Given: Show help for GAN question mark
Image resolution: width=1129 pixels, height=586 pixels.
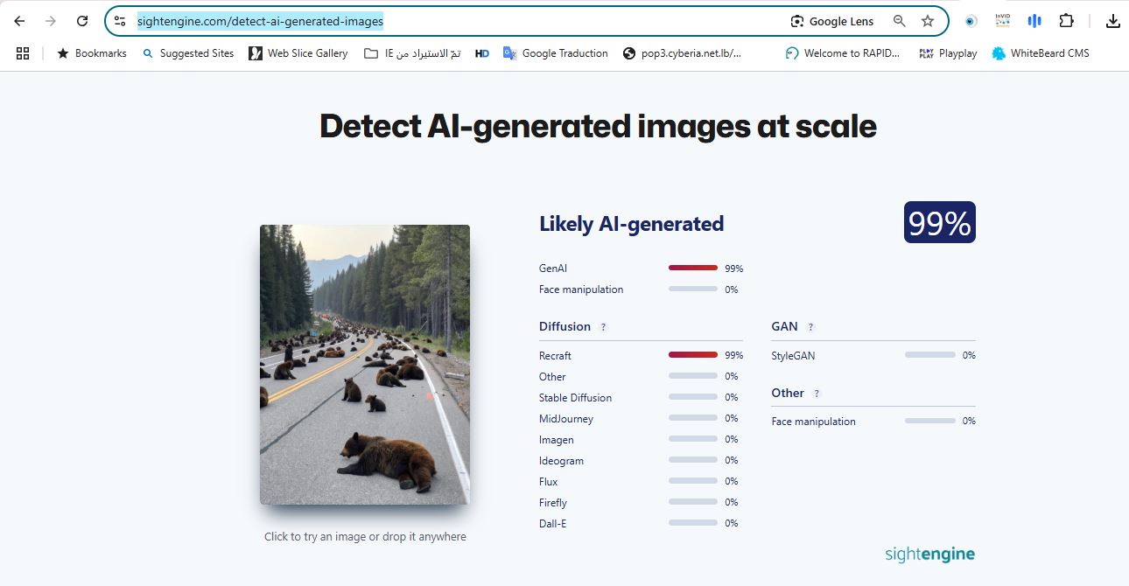Looking at the screenshot, I should tap(810, 327).
